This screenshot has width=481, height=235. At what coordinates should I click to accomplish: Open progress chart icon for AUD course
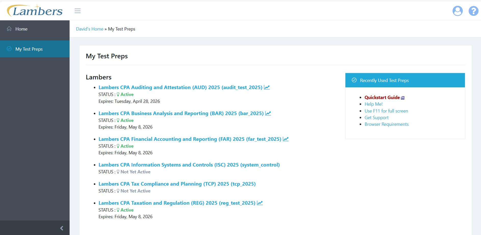[267, 87]
